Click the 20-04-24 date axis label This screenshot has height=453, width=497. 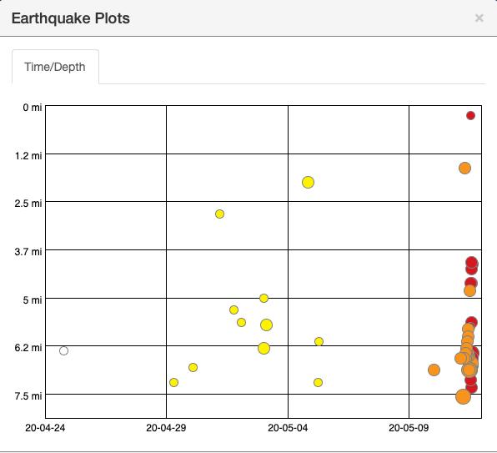click(x=45, y=428)
